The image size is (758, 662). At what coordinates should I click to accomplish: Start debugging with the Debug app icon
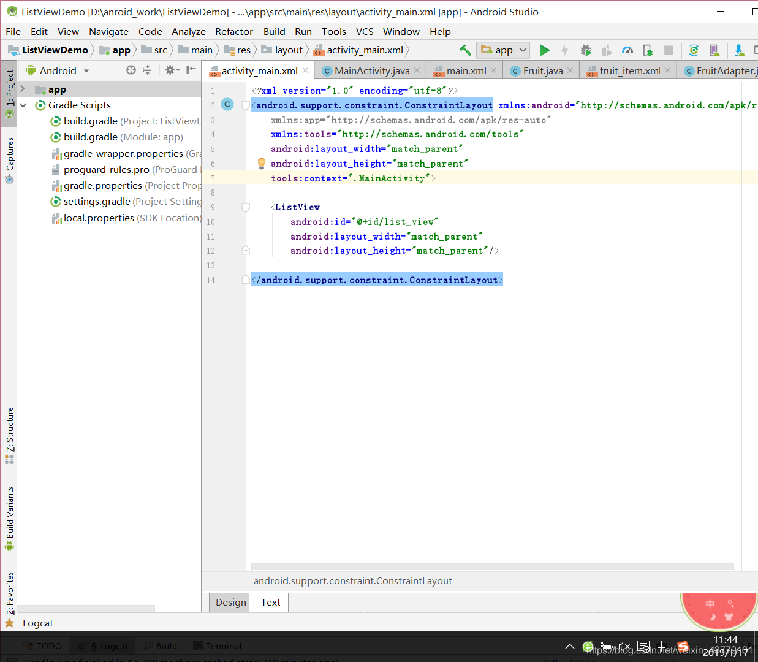click(586, 50)
